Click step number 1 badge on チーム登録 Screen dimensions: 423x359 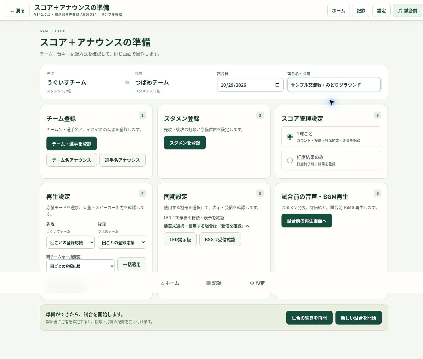coord(142,115)
